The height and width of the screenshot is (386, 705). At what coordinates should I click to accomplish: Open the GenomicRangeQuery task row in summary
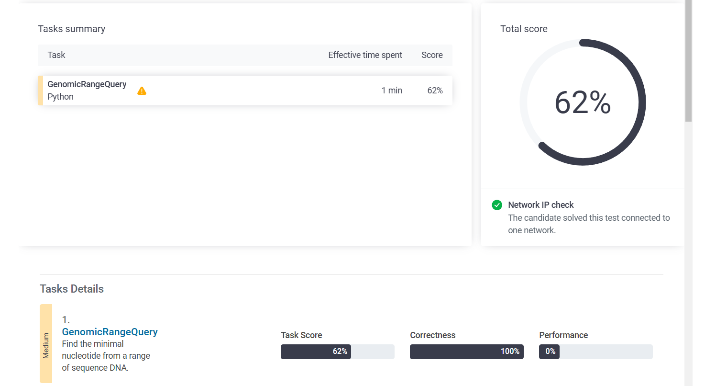245,91
